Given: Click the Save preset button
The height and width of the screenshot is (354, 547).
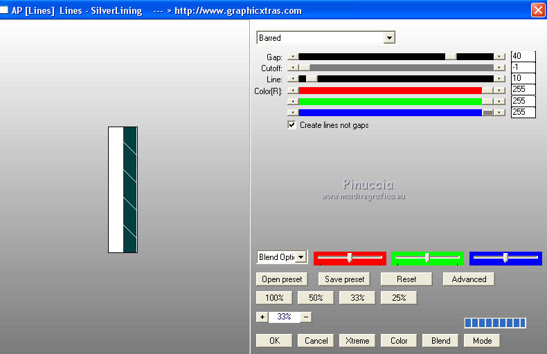Looking at the screenshot, I should point(344,279).
